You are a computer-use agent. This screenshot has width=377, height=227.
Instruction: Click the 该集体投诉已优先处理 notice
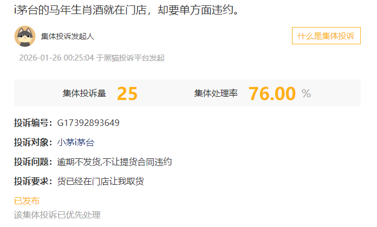click(57, 215)
